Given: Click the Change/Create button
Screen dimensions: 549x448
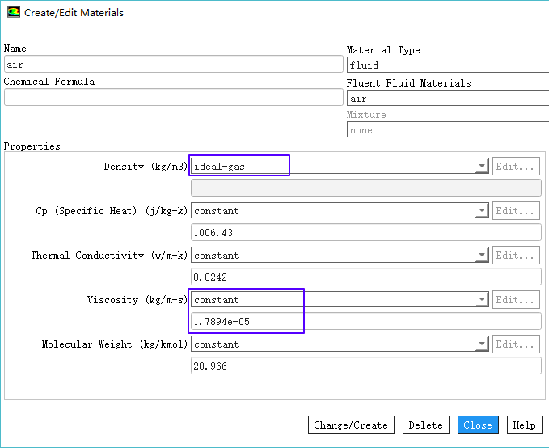Looking at the screenshot, I should [x=350, y=425].
